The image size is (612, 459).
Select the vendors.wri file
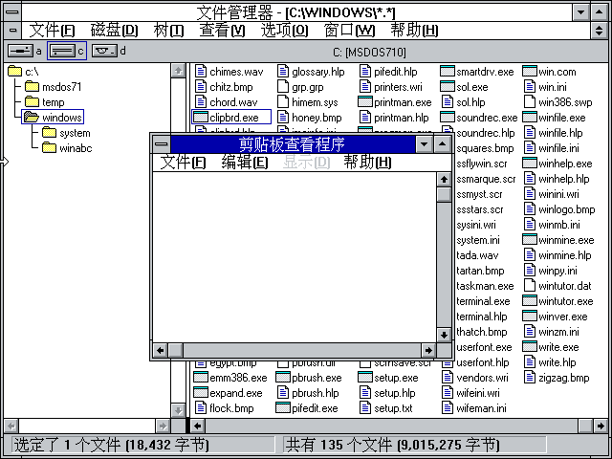[x=475, y=378]
